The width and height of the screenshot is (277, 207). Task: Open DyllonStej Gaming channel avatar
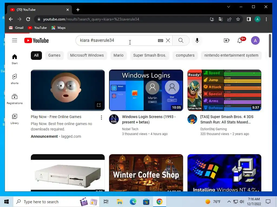pyautogui.click(x=192, y=119)
